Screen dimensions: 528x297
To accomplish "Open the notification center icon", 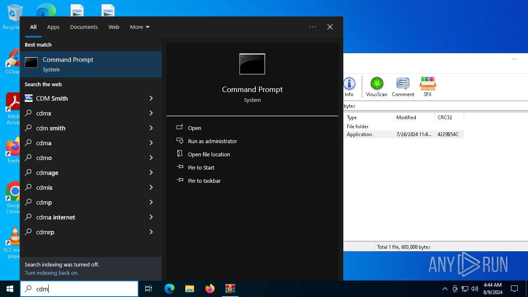I will click(514, 289).
